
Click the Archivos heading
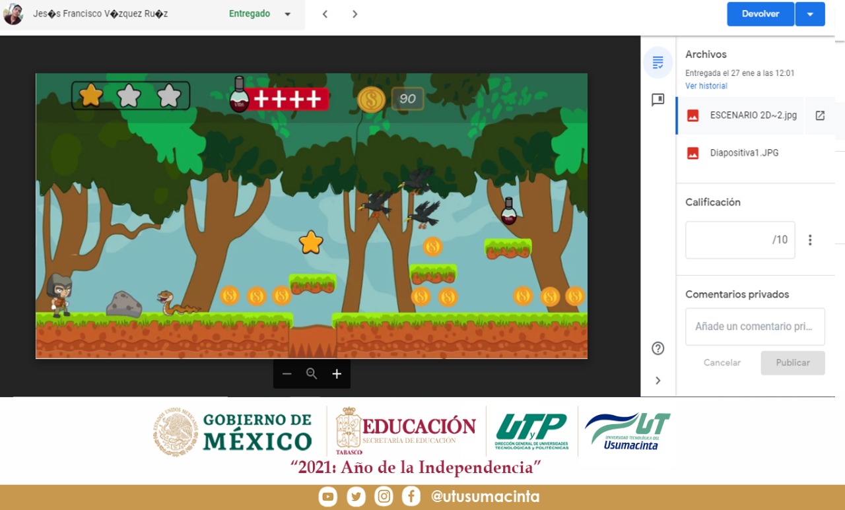tap(706, 55)
